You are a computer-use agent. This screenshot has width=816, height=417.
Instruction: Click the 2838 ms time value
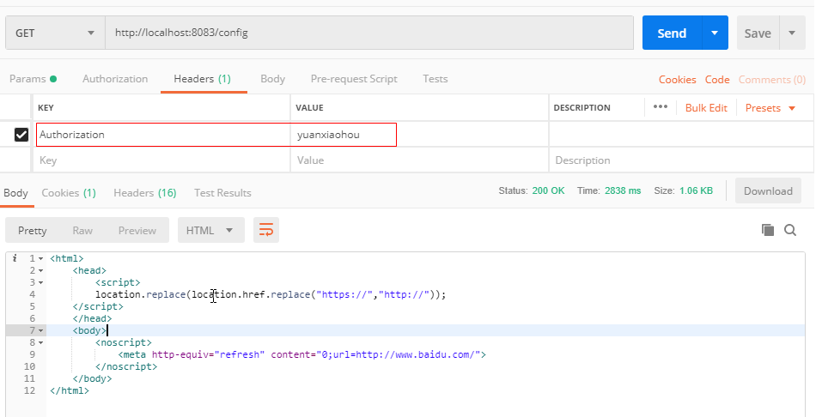click(623, 190)
